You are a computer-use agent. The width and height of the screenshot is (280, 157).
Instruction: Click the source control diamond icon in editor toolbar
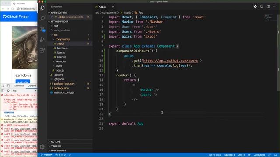click(x=255, y=7)
